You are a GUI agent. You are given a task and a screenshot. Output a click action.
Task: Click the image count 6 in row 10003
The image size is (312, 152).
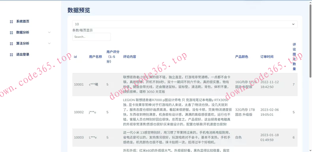293,137
